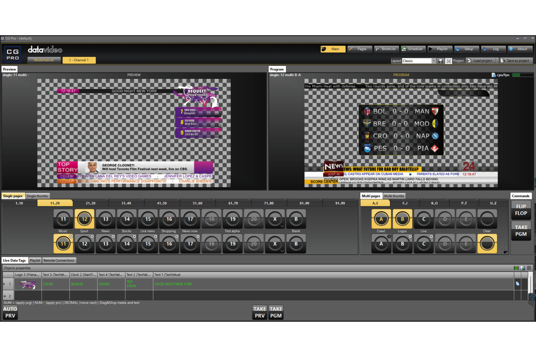Click the picture icon in Objects properties bar
This screenshot has height=357, width=536.
(x=523, y=268)
